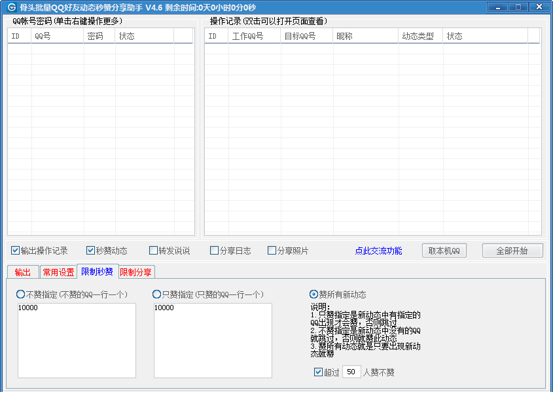Screen dimensions: 553x407
Task: Click ID column header in account list
Action: pyautogui.click(x=20, y=36)
